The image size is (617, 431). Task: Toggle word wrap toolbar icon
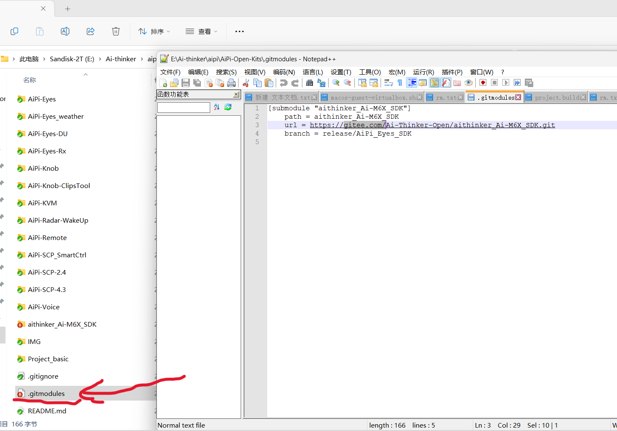388,83
